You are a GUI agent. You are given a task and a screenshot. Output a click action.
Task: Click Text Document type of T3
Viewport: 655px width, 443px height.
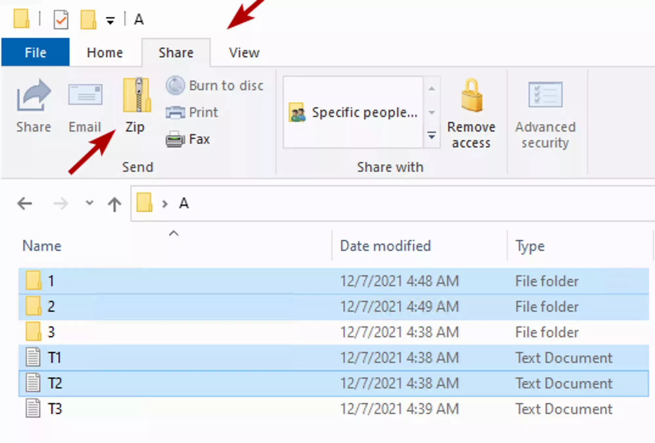pos(564,409)
